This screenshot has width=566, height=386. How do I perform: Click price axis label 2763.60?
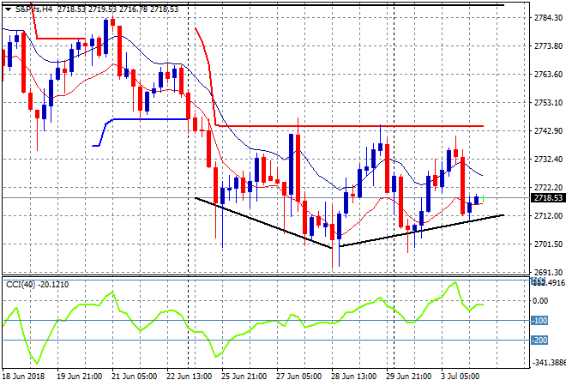548,74
